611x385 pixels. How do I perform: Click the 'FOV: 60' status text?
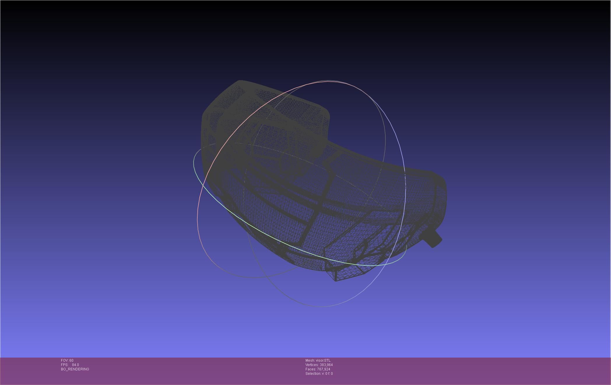pyautogui.click(x=67, y=360)
